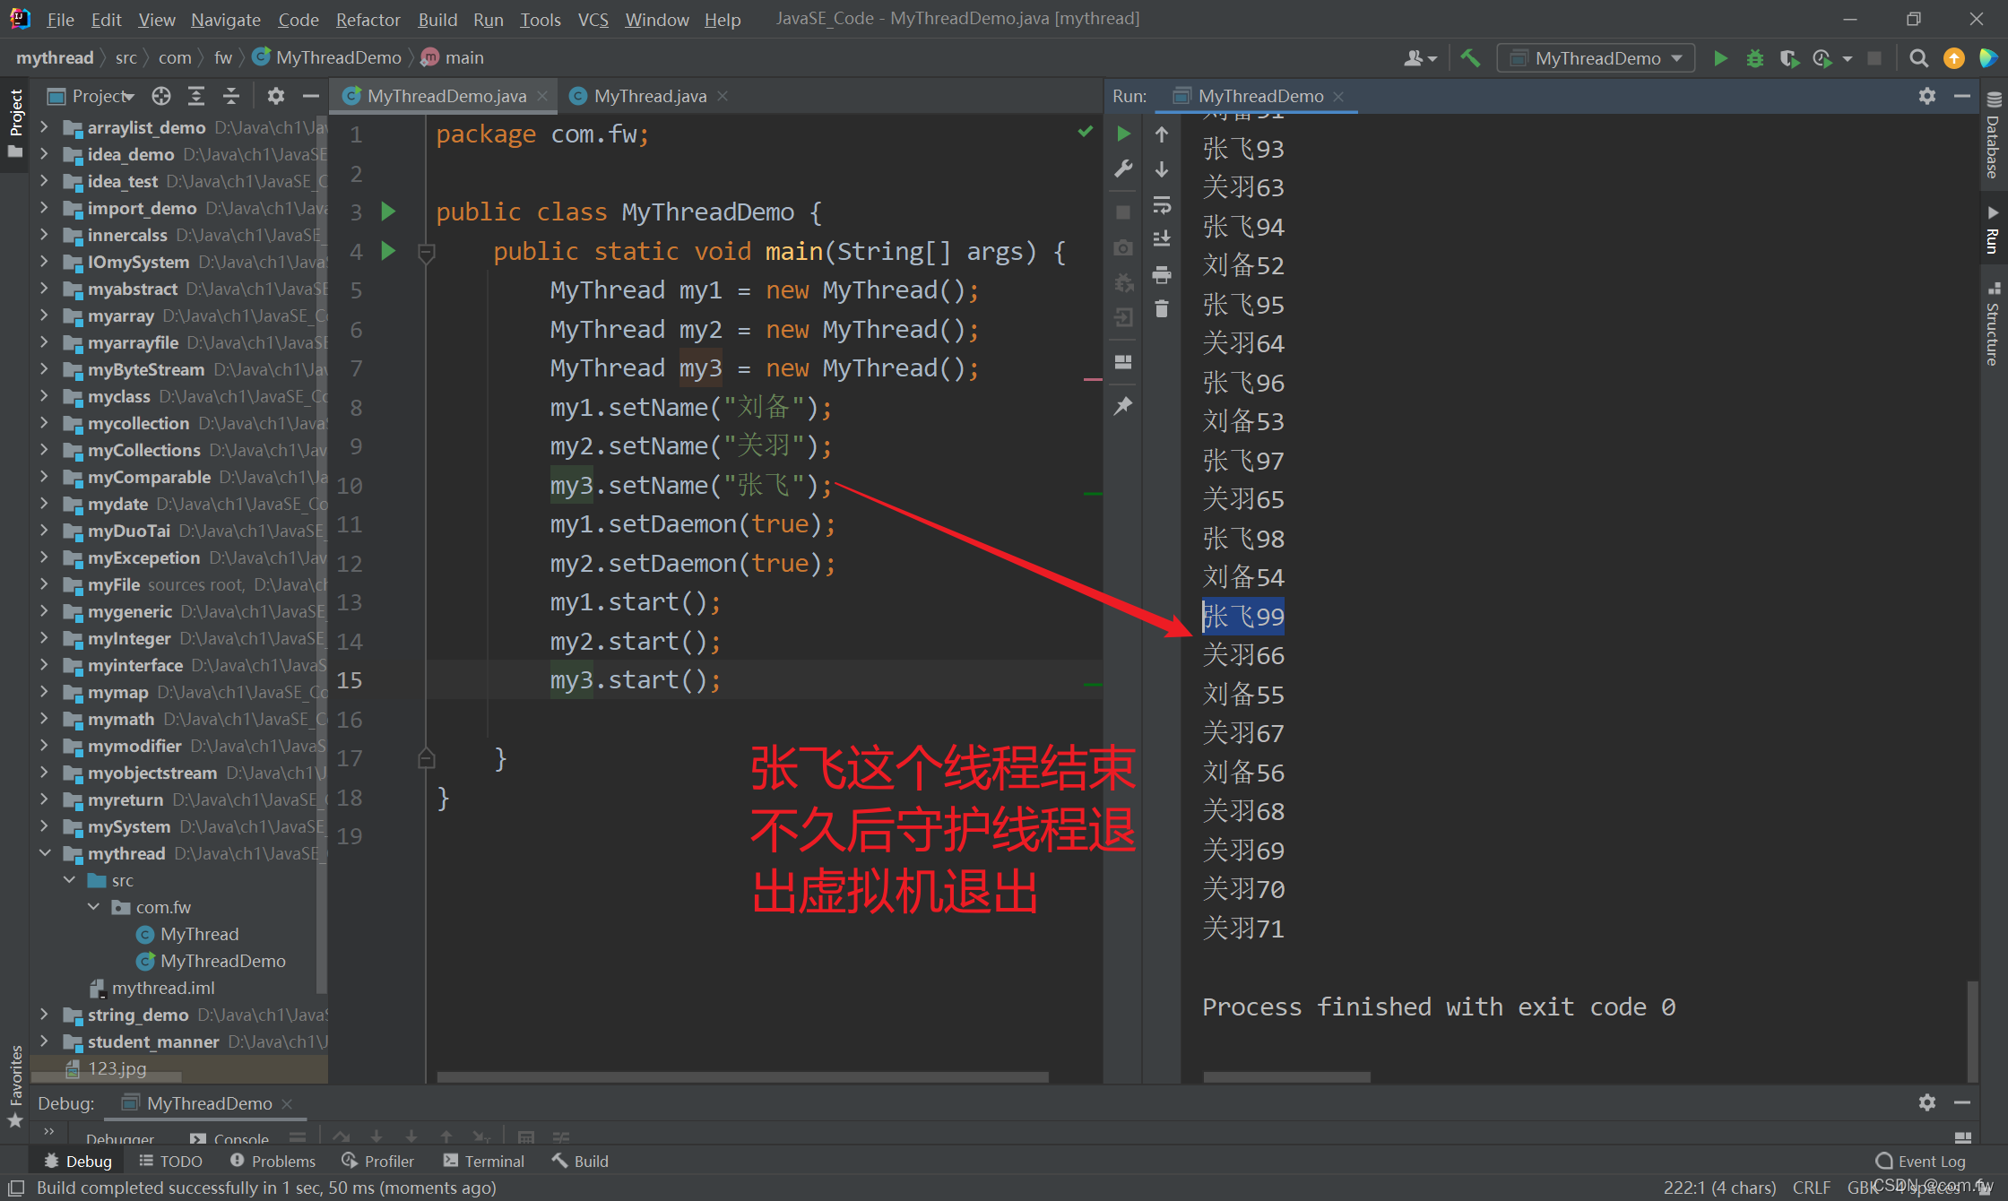Click run gutter arrow beside main method
Screen dimensions: 2008x1201
point(388,251)
